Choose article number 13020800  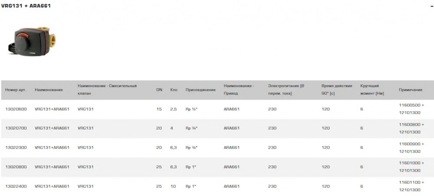tap(16, 167)
